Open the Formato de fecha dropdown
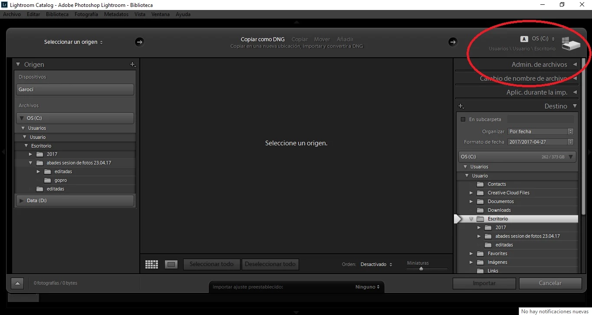The width and height of the screenshot is (592, 315). coord(540,142)
